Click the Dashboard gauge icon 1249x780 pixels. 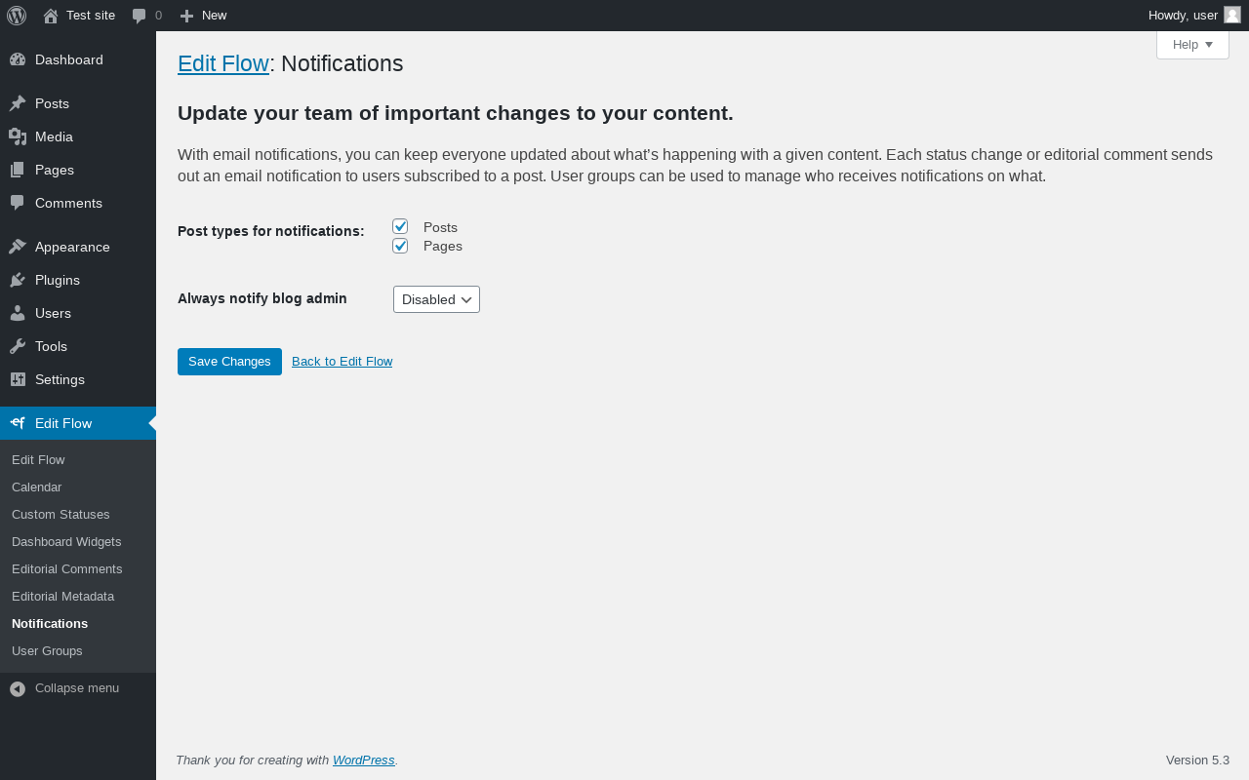pos(18,59)
